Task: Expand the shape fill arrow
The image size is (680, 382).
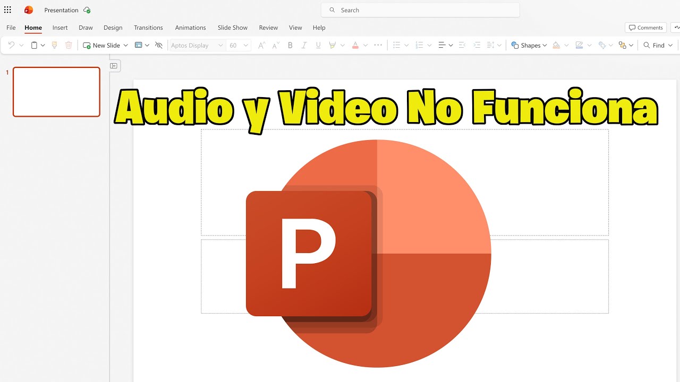Action: pos(566,45)
